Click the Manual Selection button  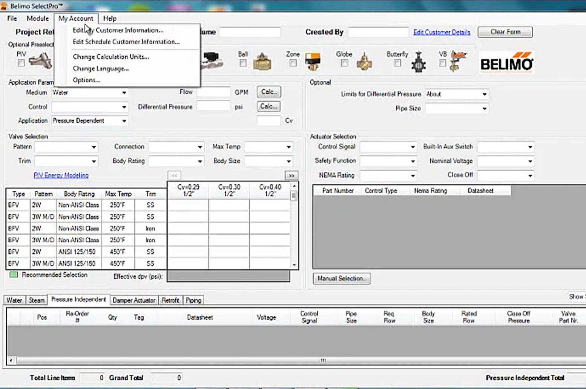(x=342, y=279)
